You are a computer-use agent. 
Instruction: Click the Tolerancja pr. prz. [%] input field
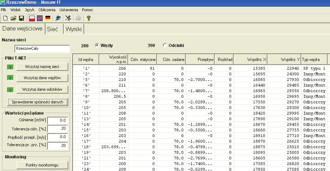tap(58, 145)
